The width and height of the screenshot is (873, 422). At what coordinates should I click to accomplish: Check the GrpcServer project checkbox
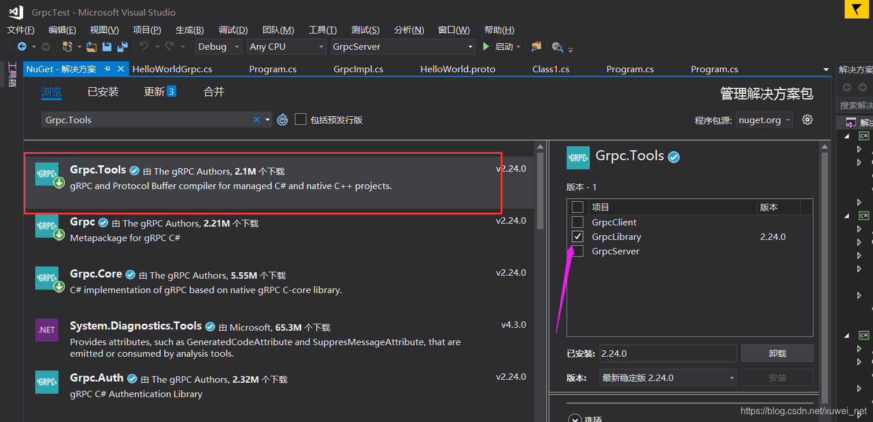577,251
